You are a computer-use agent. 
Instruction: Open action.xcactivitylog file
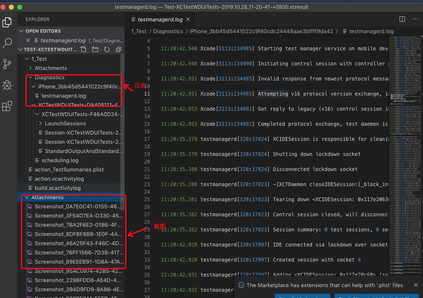59,179
